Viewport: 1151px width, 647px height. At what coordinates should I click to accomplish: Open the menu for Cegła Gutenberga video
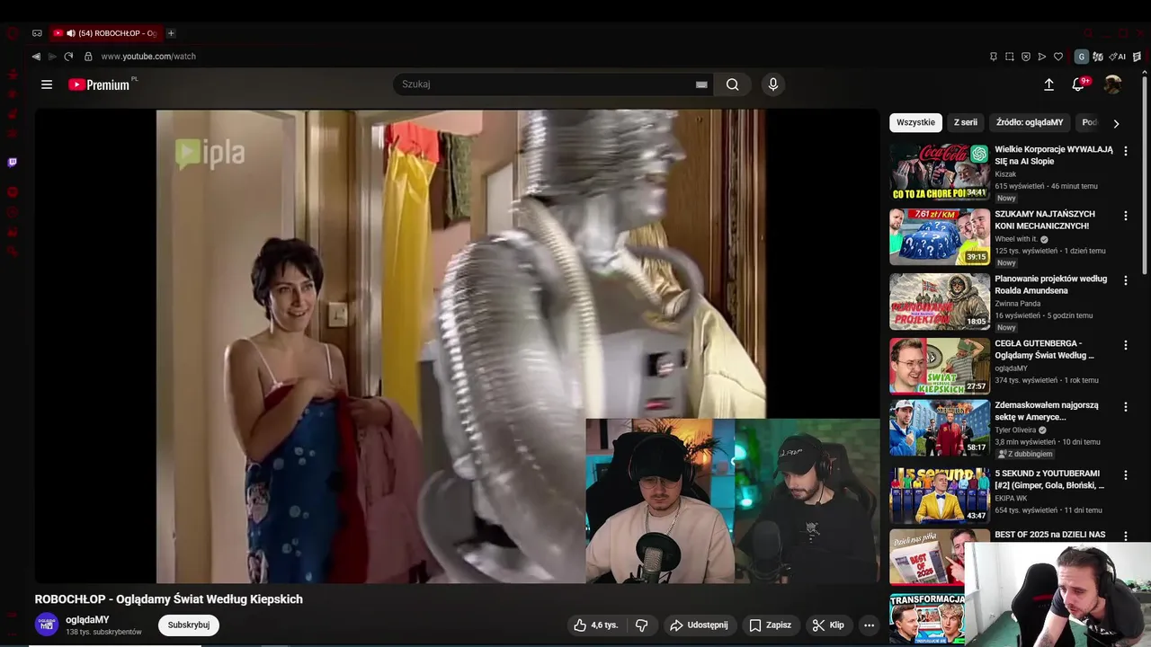(x=1125, y=345)
